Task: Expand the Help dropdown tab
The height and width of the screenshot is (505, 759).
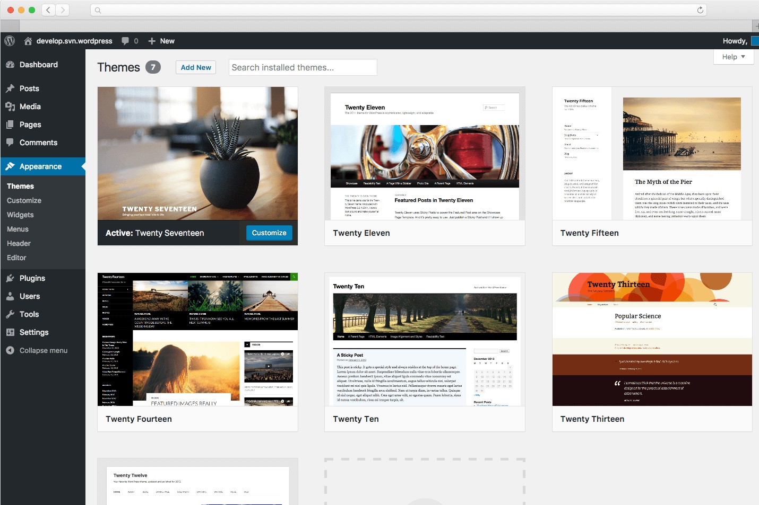Action: tap(734, 57)
